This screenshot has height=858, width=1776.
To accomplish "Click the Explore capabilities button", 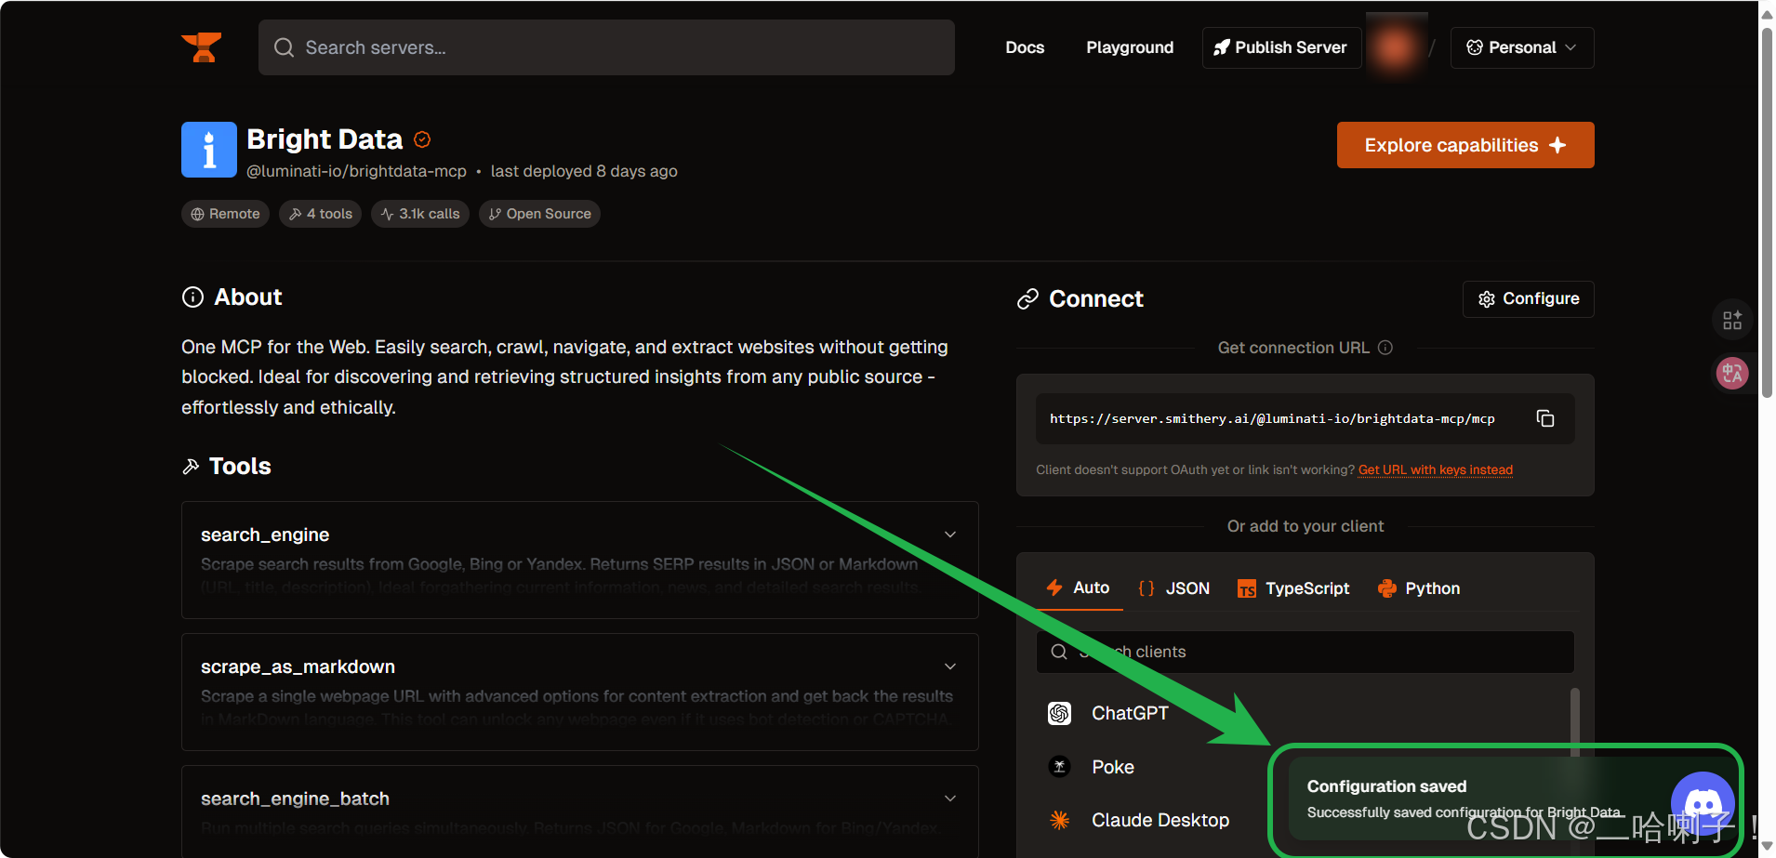I will click(1465, 145).
